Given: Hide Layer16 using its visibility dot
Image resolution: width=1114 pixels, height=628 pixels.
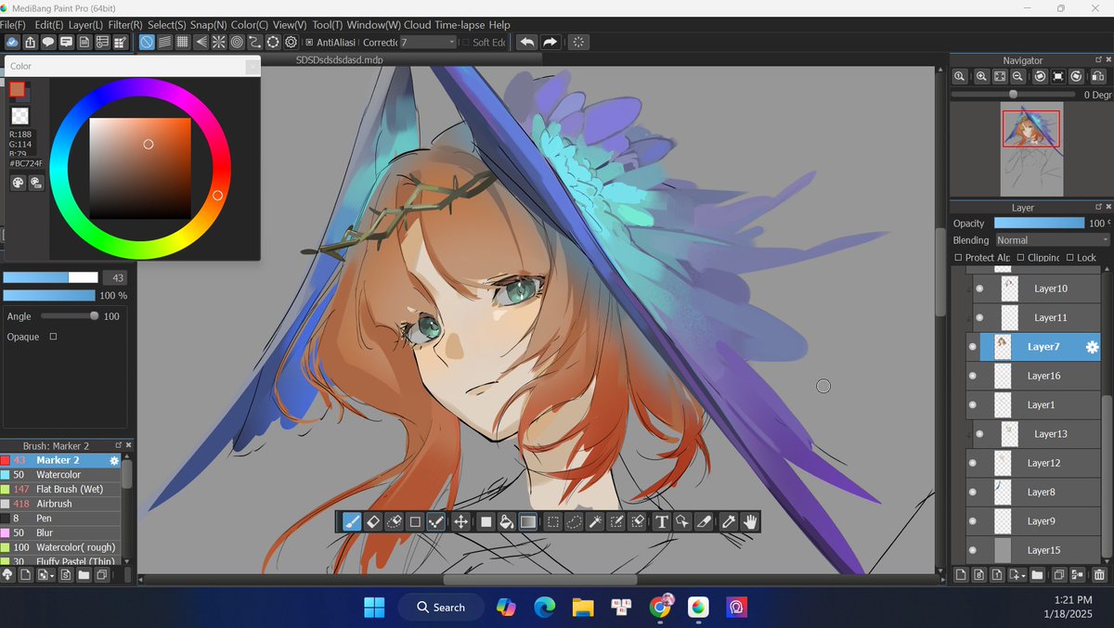Looking at the screenshot, I should [x=973, y=376].
